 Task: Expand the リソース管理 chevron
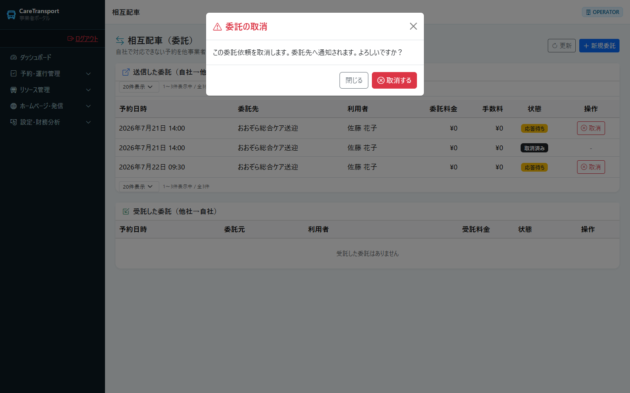pyautogui.click(x=88, y=90)
